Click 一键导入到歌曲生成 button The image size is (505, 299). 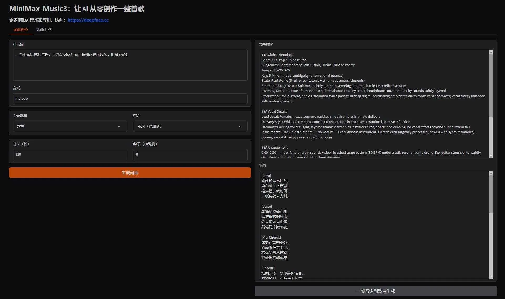coord(376,291)
